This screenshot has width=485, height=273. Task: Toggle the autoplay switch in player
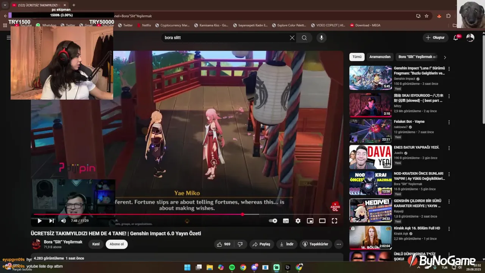273,221
